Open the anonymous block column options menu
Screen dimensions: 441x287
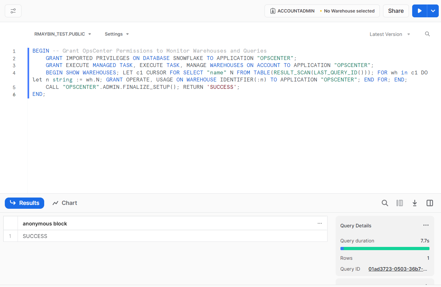tap(320, 223)
